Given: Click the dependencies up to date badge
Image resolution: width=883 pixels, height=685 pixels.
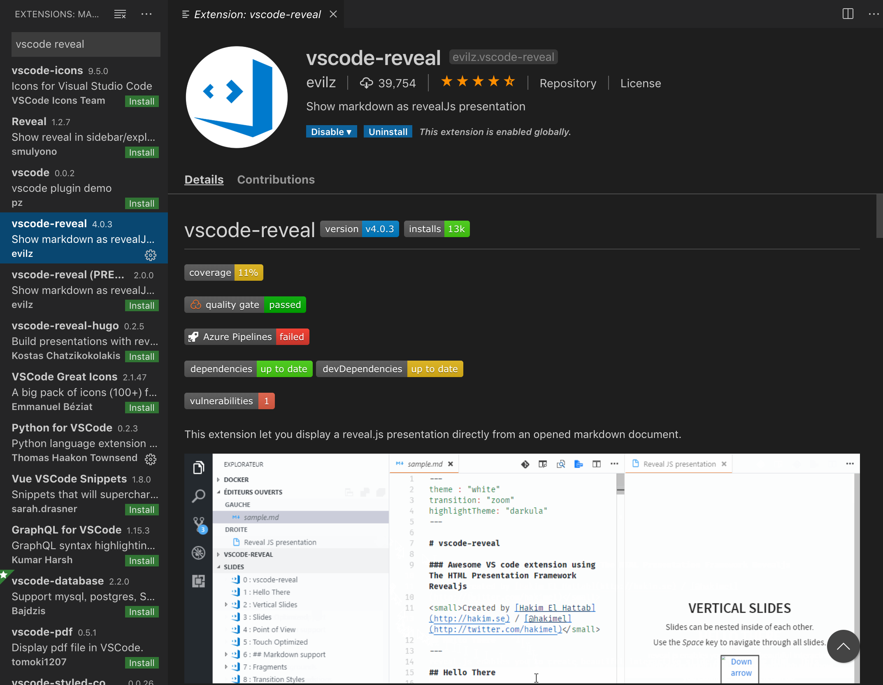Looking at the screenshot, I should coord(249,369).
